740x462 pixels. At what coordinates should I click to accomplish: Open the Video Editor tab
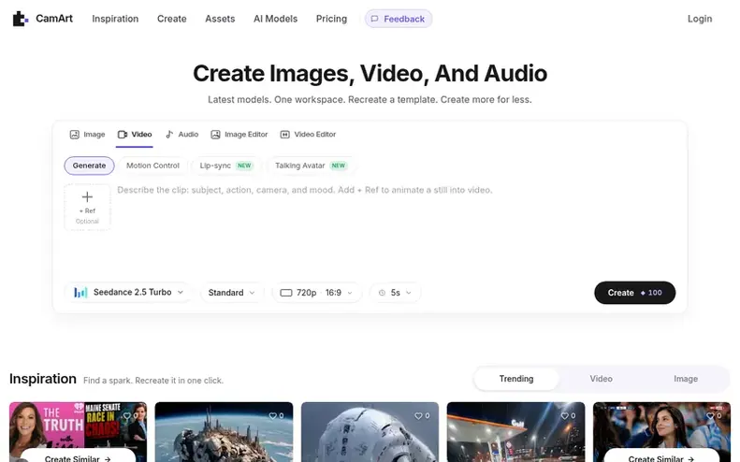point(308,135)
